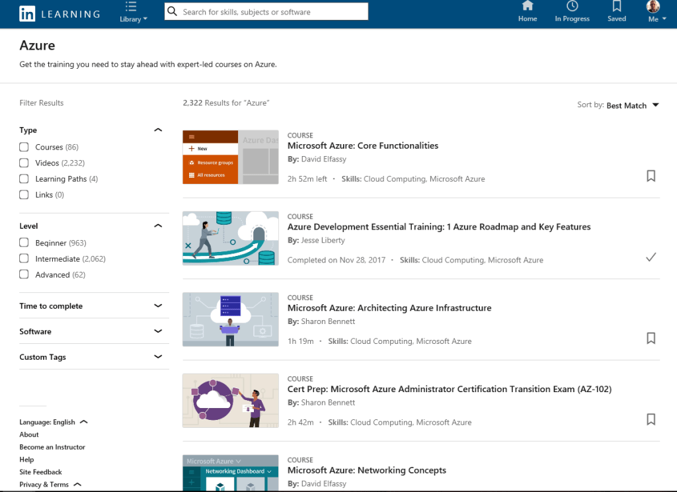The width and height of the screenshot is (677, 492).
Task: Click the About footer link
Action: [x=29, y=434]
